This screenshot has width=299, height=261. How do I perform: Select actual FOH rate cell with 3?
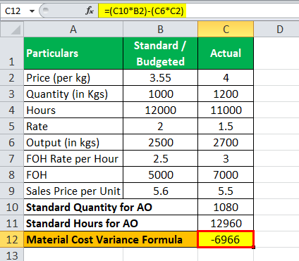click(x=226, y=158)
